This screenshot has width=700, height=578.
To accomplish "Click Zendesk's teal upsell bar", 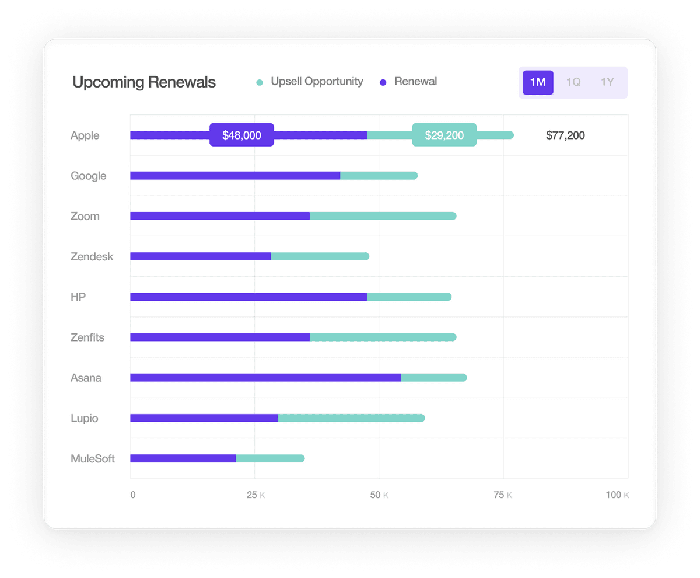I will point(320,256).
